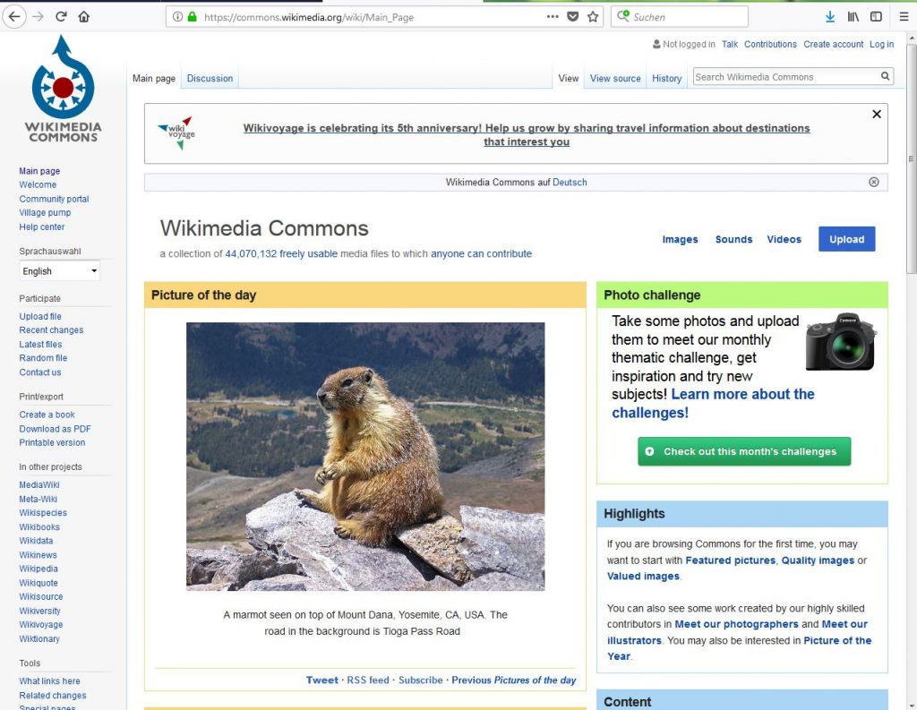The width and height of the screenshot is (917, 710).
Task: Open site information icon in address bar
Action: [x=177, y=17]
